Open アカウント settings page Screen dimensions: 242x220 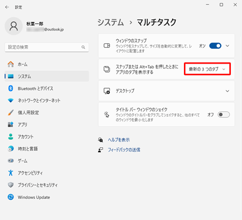tap(47, 137)
